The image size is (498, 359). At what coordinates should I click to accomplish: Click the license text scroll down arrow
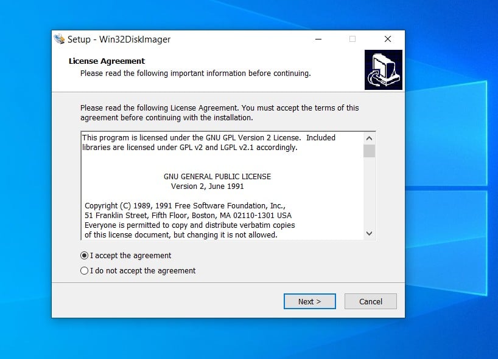[x=369, y=233]
